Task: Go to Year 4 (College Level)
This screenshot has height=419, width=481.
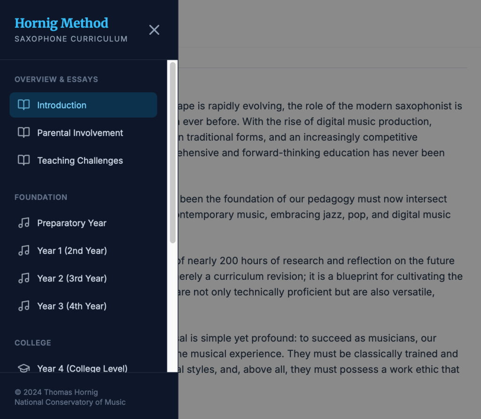Action: (82, 368)
